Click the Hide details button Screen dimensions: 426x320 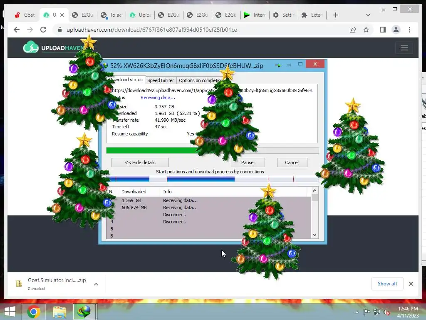[x=140, y=162]
